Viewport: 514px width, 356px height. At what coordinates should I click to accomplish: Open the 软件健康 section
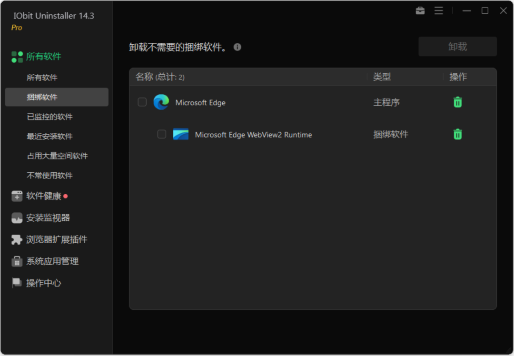pos(44,196)
